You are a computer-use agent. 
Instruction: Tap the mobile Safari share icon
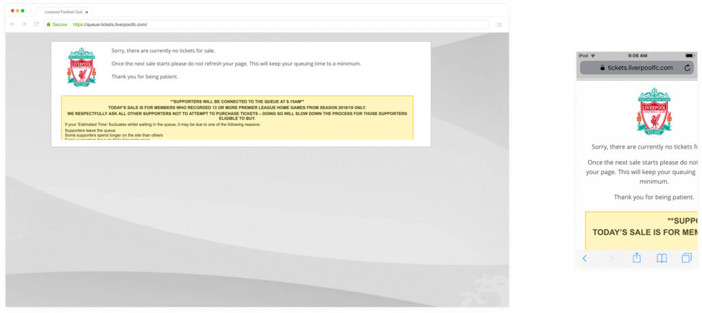636,258
